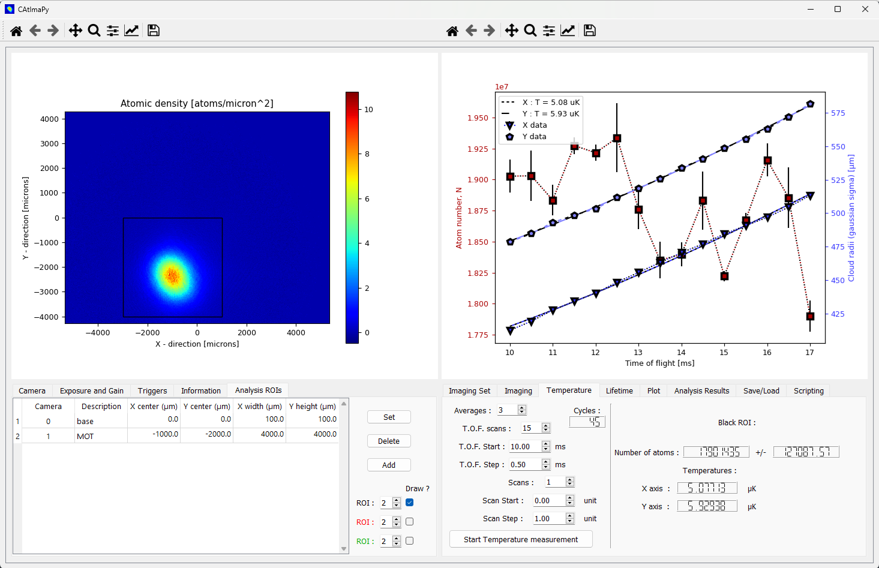
Task: Increase the Averages spinbox value
Action: (x=522, y=407)
